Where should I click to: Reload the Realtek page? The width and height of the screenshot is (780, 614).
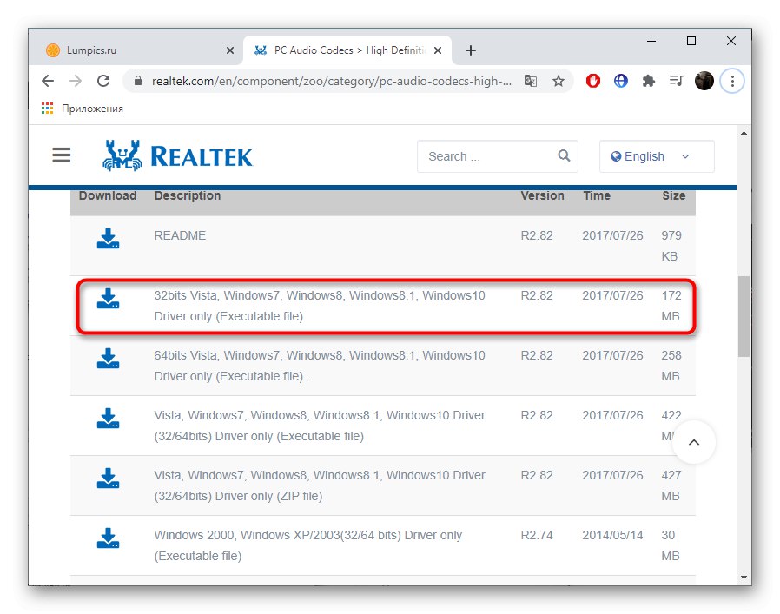click(x=103, y=81)
